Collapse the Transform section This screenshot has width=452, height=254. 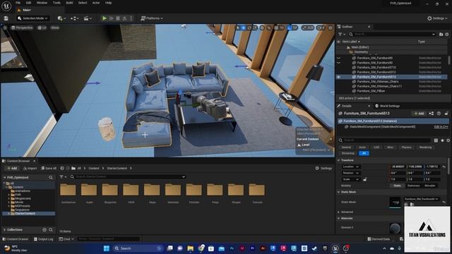coord(339,160)
